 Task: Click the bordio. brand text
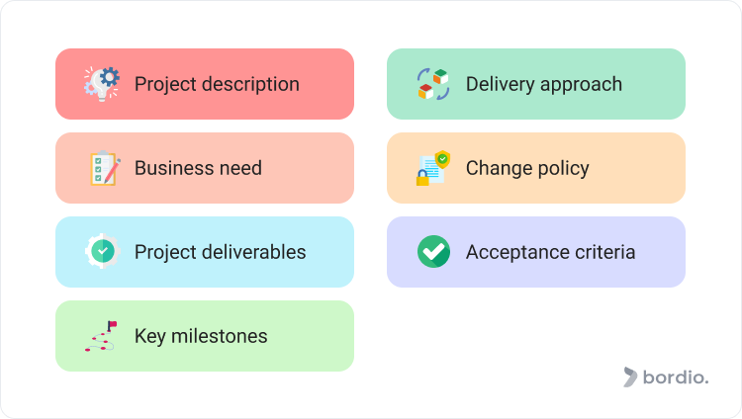click(676, 377)
